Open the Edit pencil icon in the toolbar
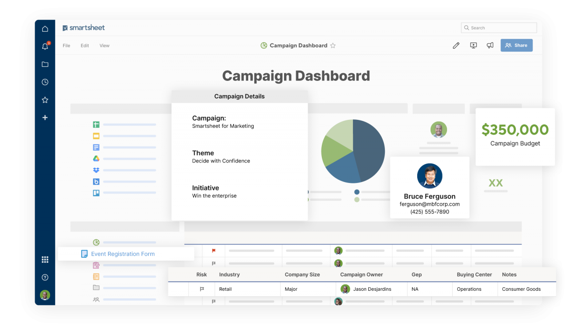This screenshot has width=577, height=325. [456, 45]
